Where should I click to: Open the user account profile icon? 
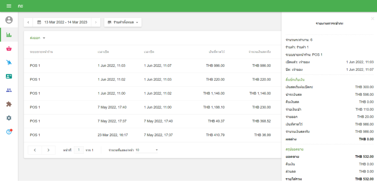(x=9, y=20)
